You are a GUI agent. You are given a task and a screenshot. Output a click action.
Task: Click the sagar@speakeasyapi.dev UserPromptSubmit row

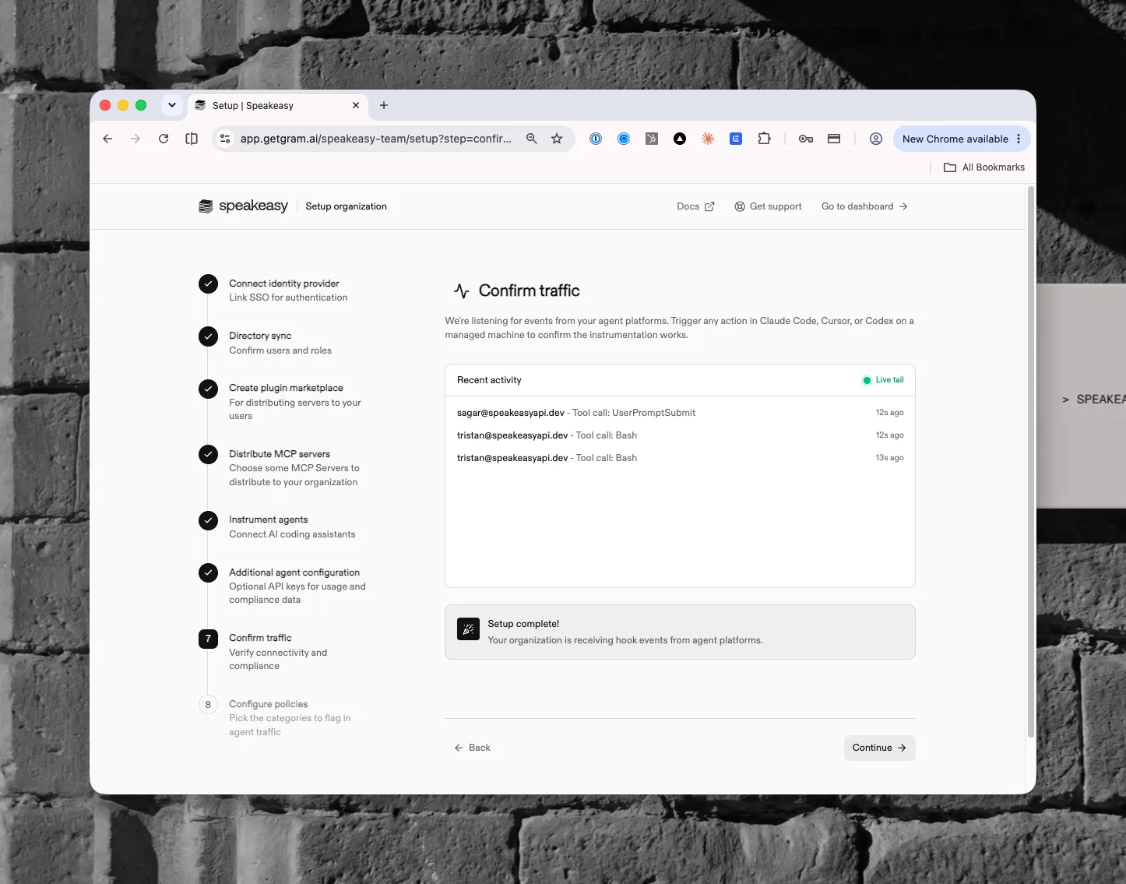[x=680, y=413]
